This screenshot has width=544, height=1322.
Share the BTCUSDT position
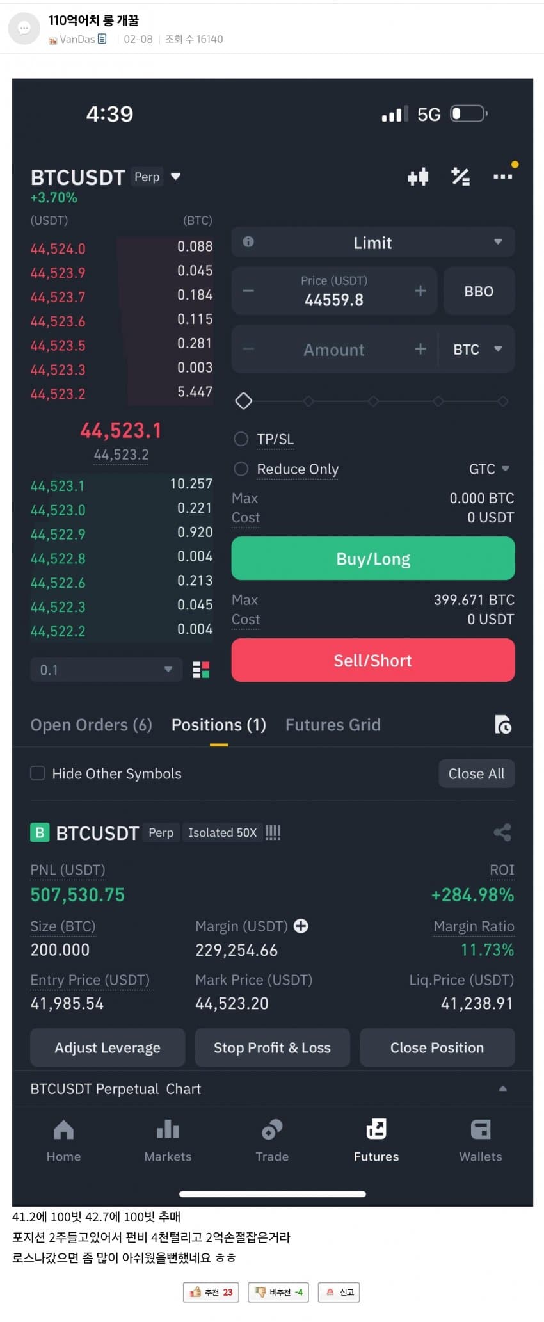click(x=502, y=832)
